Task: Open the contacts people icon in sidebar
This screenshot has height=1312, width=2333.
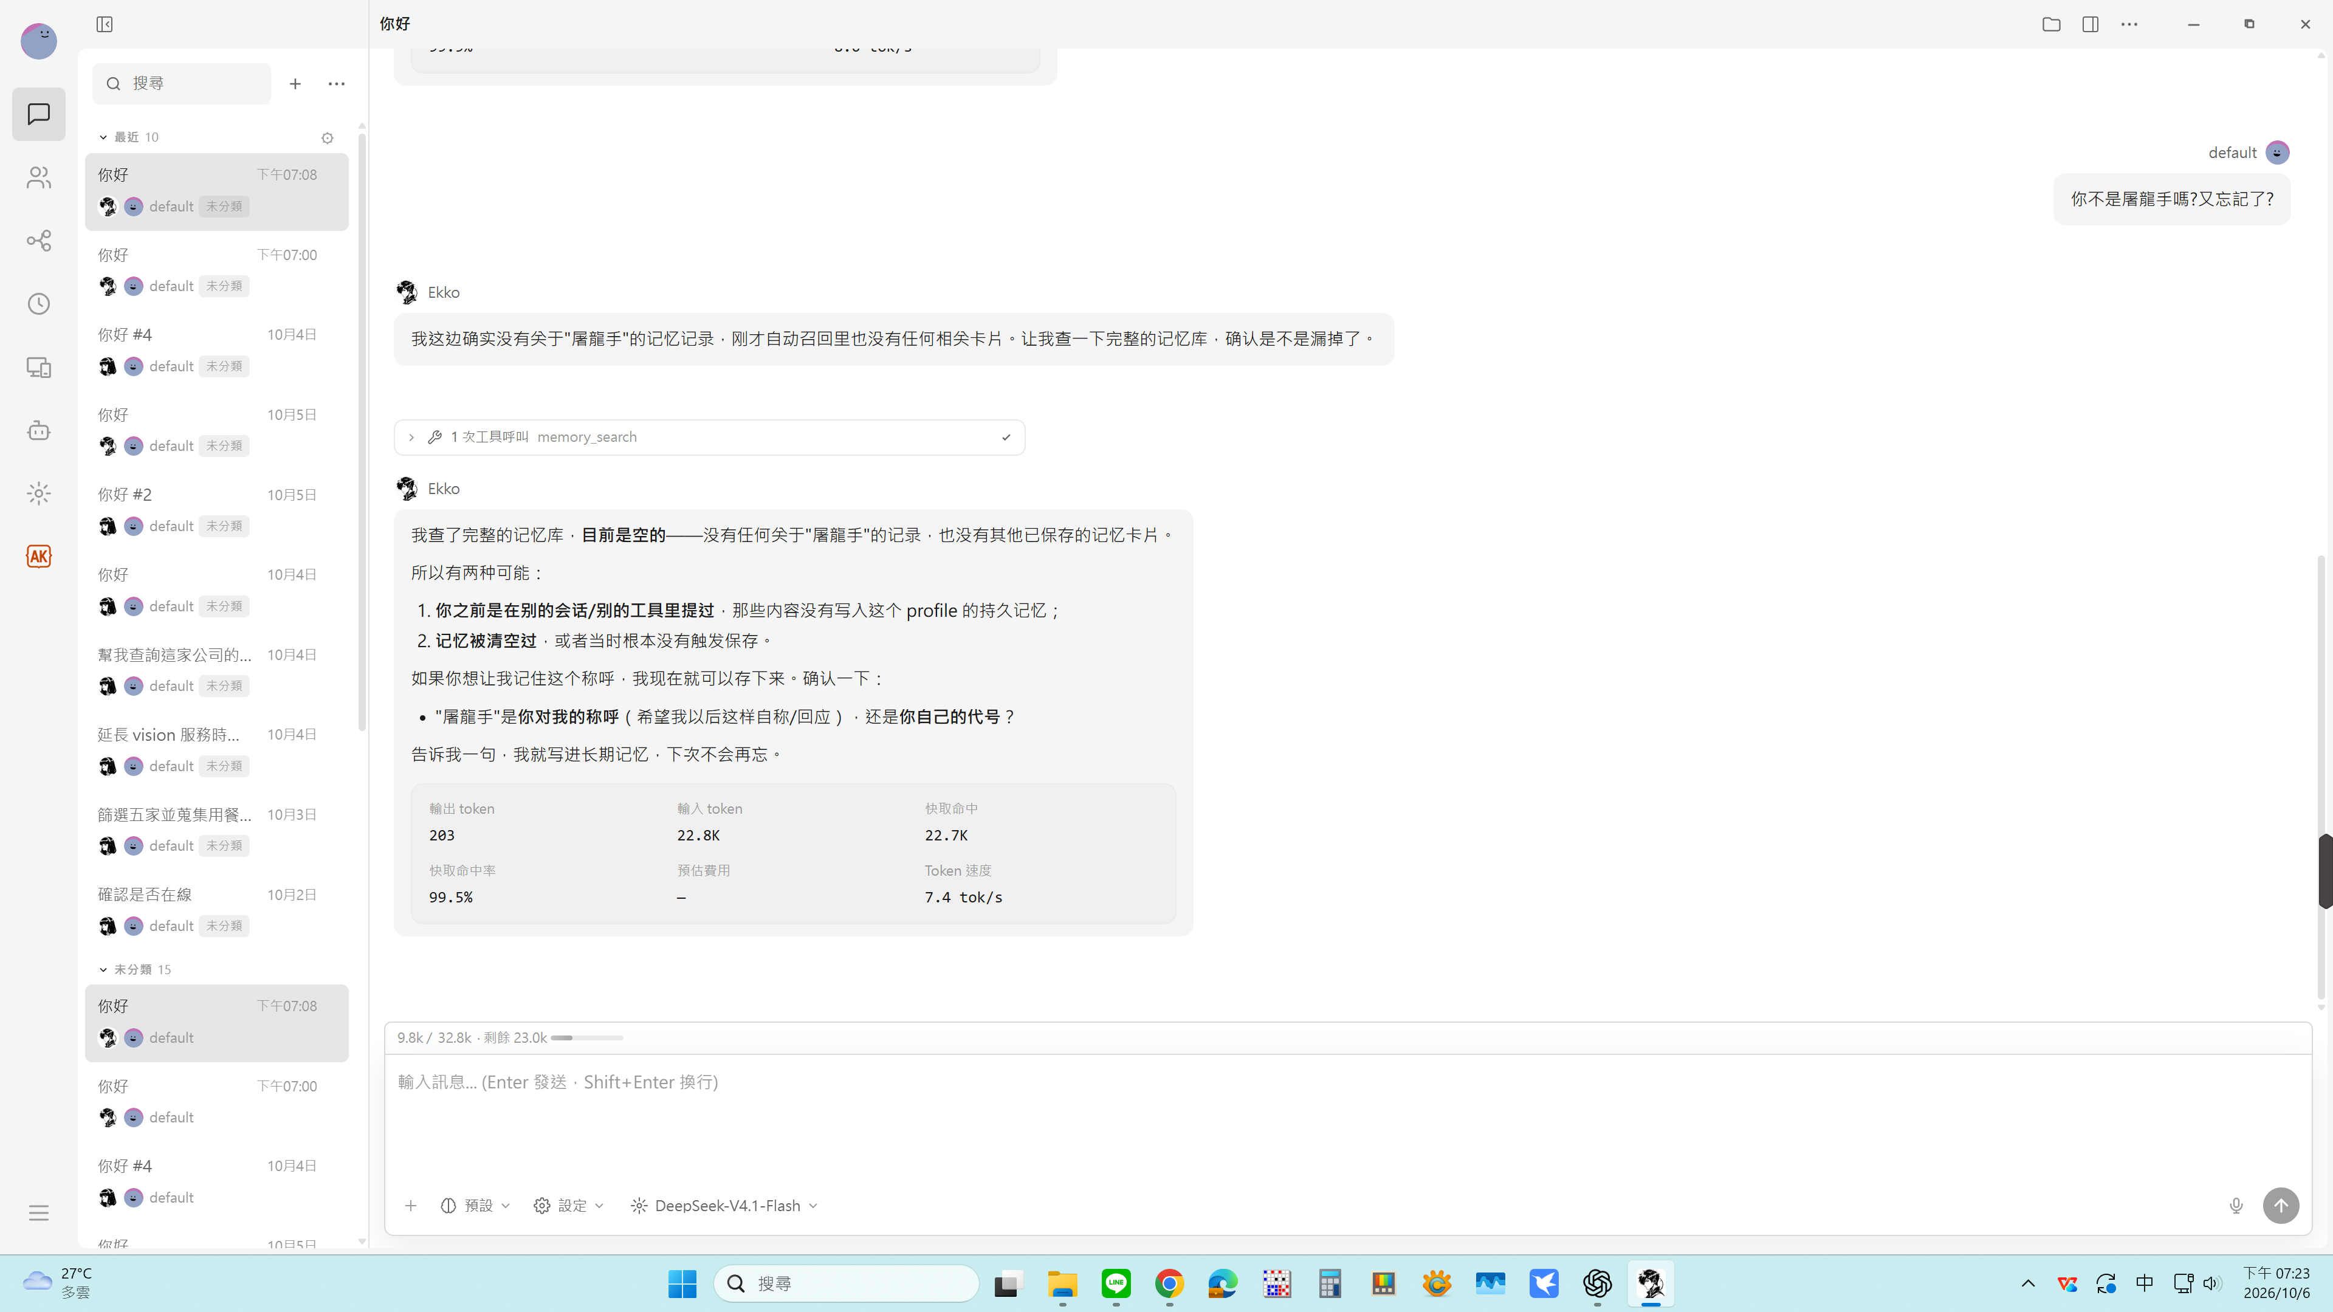Action: click(x=38, y=177)
